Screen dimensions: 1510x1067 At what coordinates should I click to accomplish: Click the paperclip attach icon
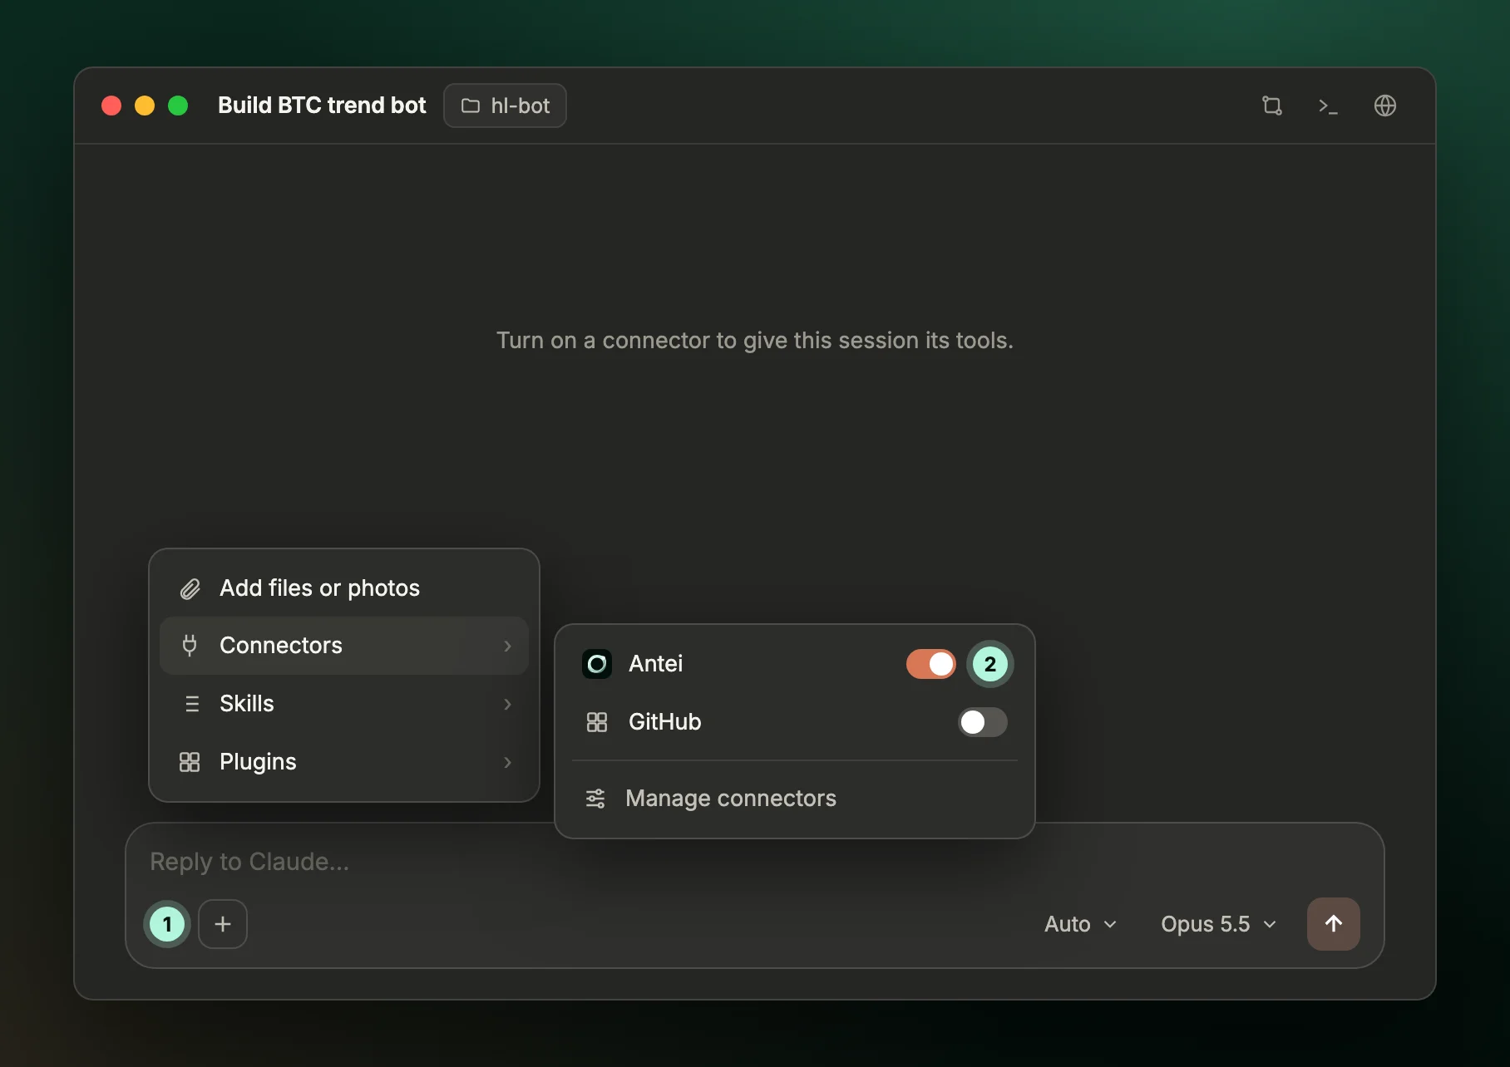(190, 588)
